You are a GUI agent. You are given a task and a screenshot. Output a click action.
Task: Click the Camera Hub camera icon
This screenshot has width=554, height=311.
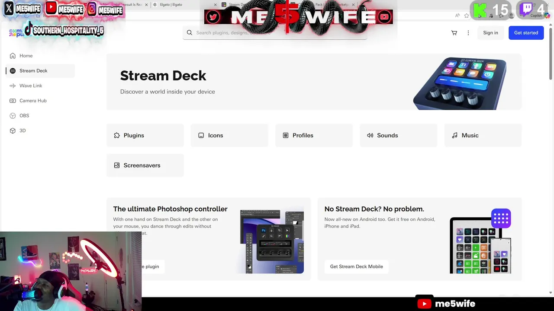13,101
